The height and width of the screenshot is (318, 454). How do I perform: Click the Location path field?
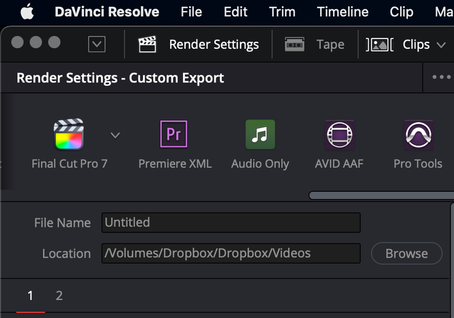coord(231,253)
